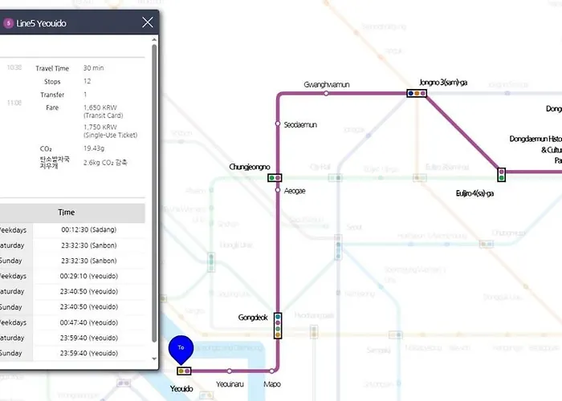Click 23:40:50 (Yeouido) Sunday entry

tap(89, 307)
